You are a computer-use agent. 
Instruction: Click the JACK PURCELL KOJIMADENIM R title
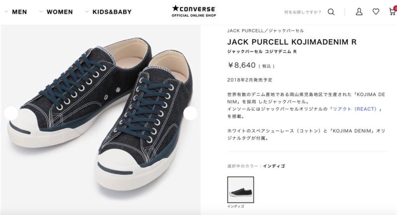[292, 42]
